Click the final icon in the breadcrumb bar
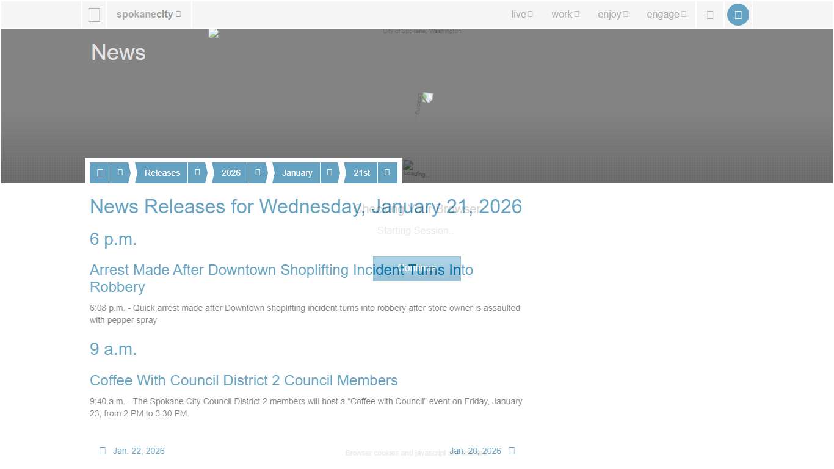The image size is (834, 469). click(387, 173)
